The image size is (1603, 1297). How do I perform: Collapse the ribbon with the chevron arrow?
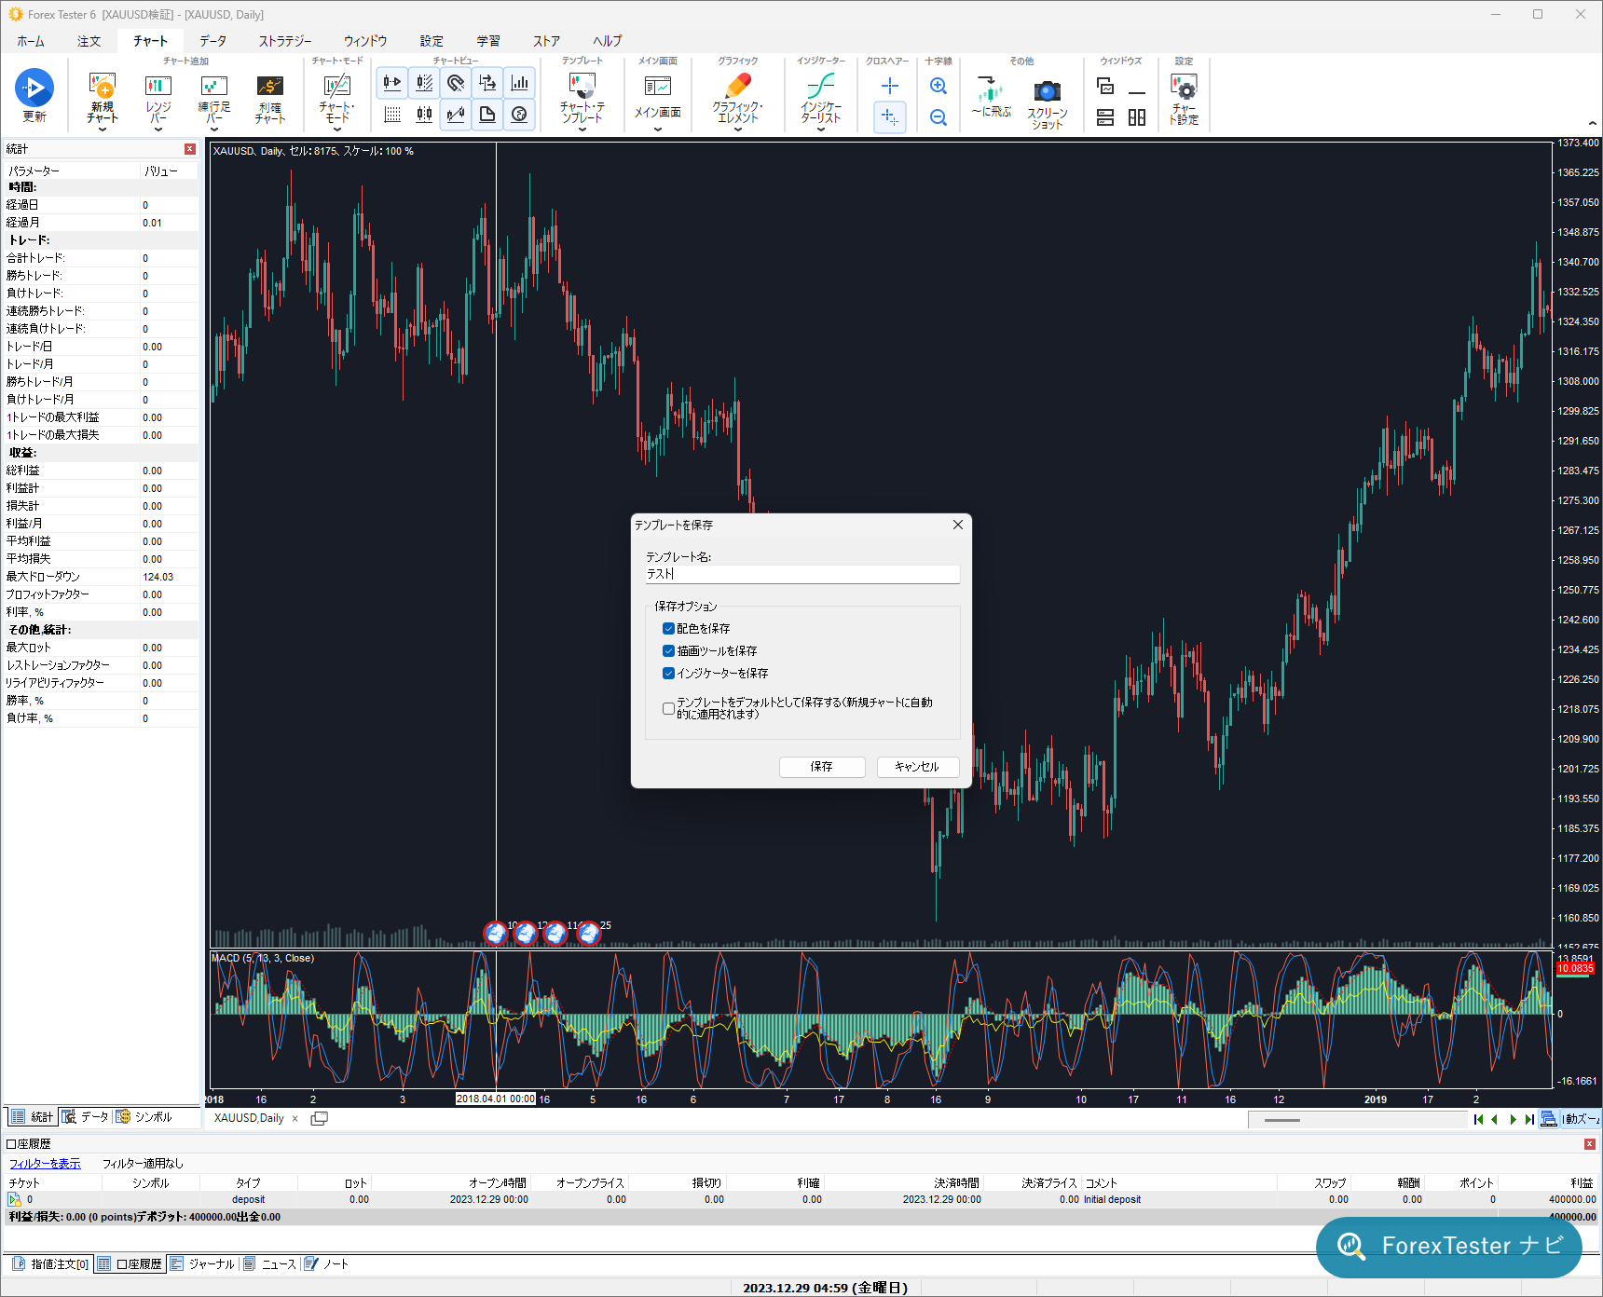[x=1592, y=123]
